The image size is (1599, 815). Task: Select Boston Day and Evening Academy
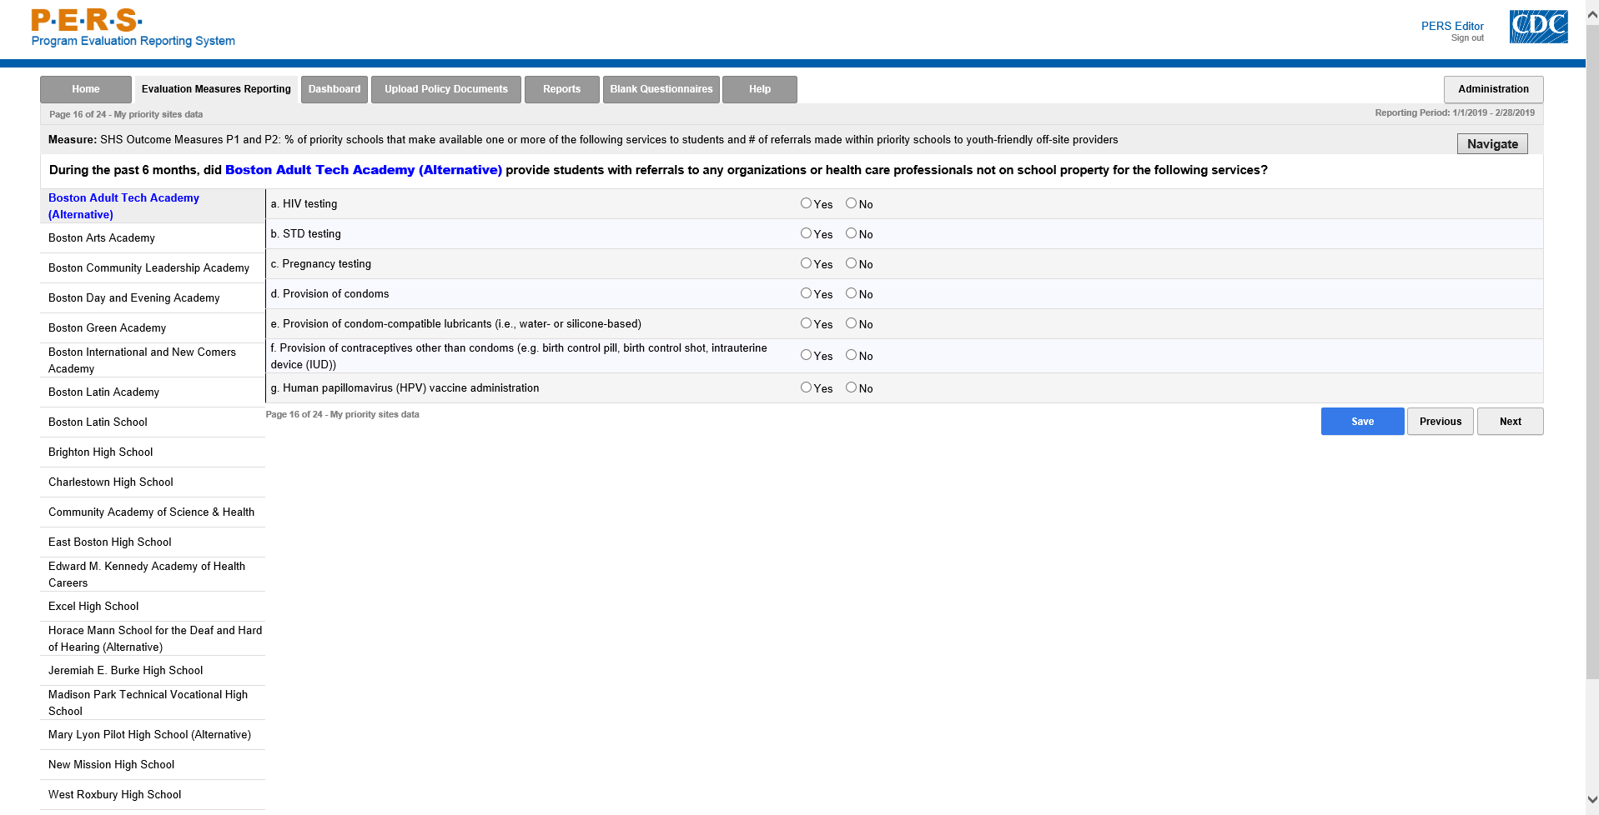pyautogui.click(x=153, y=298)
